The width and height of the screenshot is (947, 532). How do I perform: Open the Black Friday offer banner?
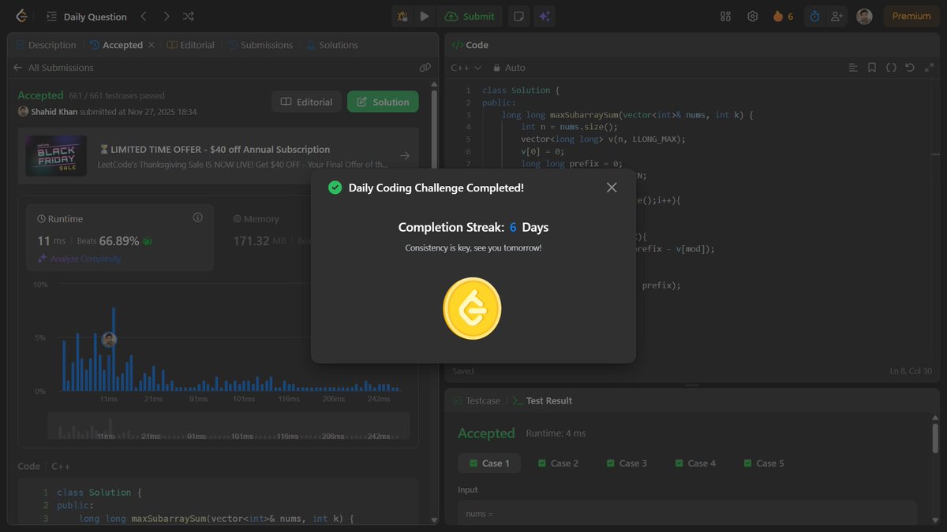[x=218, y=155]
